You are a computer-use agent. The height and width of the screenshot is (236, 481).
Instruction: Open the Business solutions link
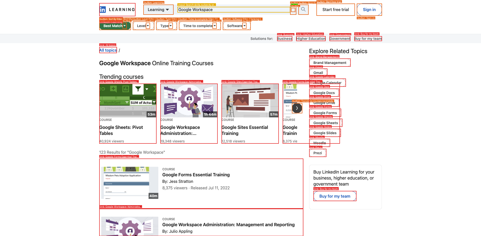point(285,39)
